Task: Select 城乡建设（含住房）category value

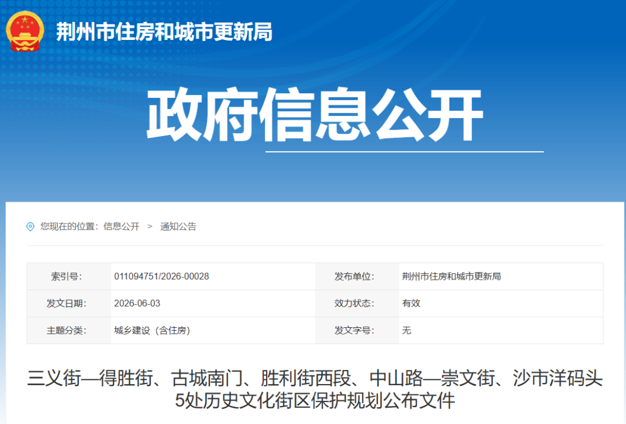Action: (152, 331)
